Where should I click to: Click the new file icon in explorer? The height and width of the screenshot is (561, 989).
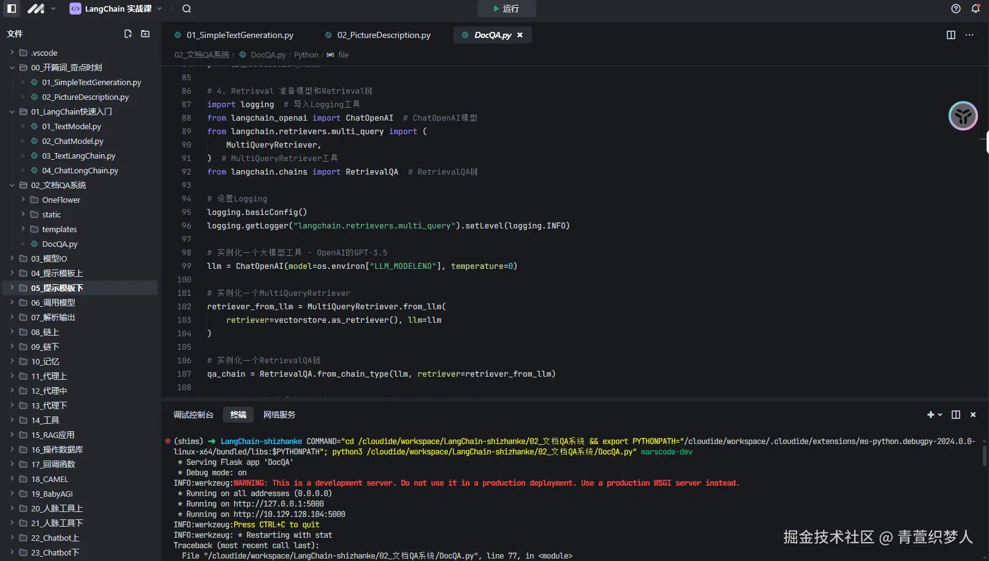(x=128, y=34)
